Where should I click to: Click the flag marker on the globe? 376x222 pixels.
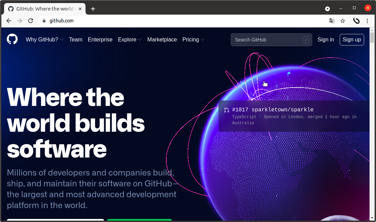click(289, 74)
